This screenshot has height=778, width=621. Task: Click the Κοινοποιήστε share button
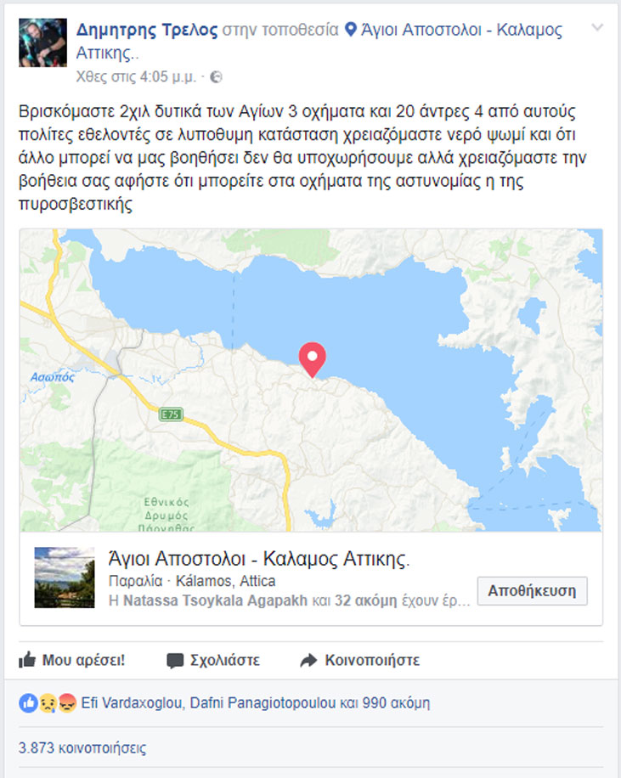point(360,660)
